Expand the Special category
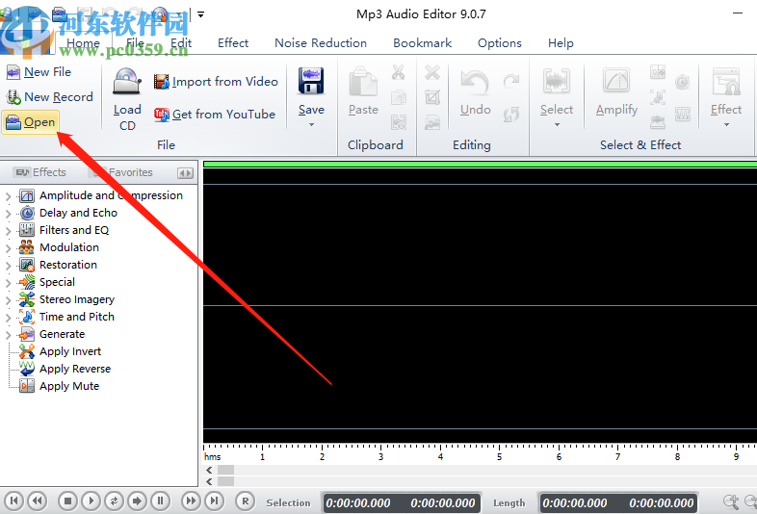The image size is (757, 514). point(8,283)
